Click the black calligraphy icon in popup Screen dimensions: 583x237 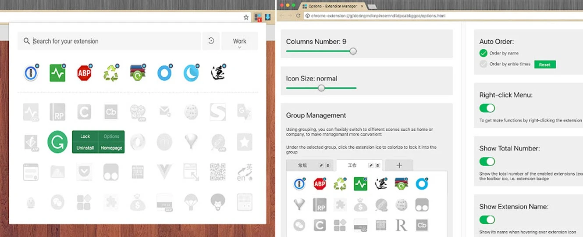coord(218,73)
